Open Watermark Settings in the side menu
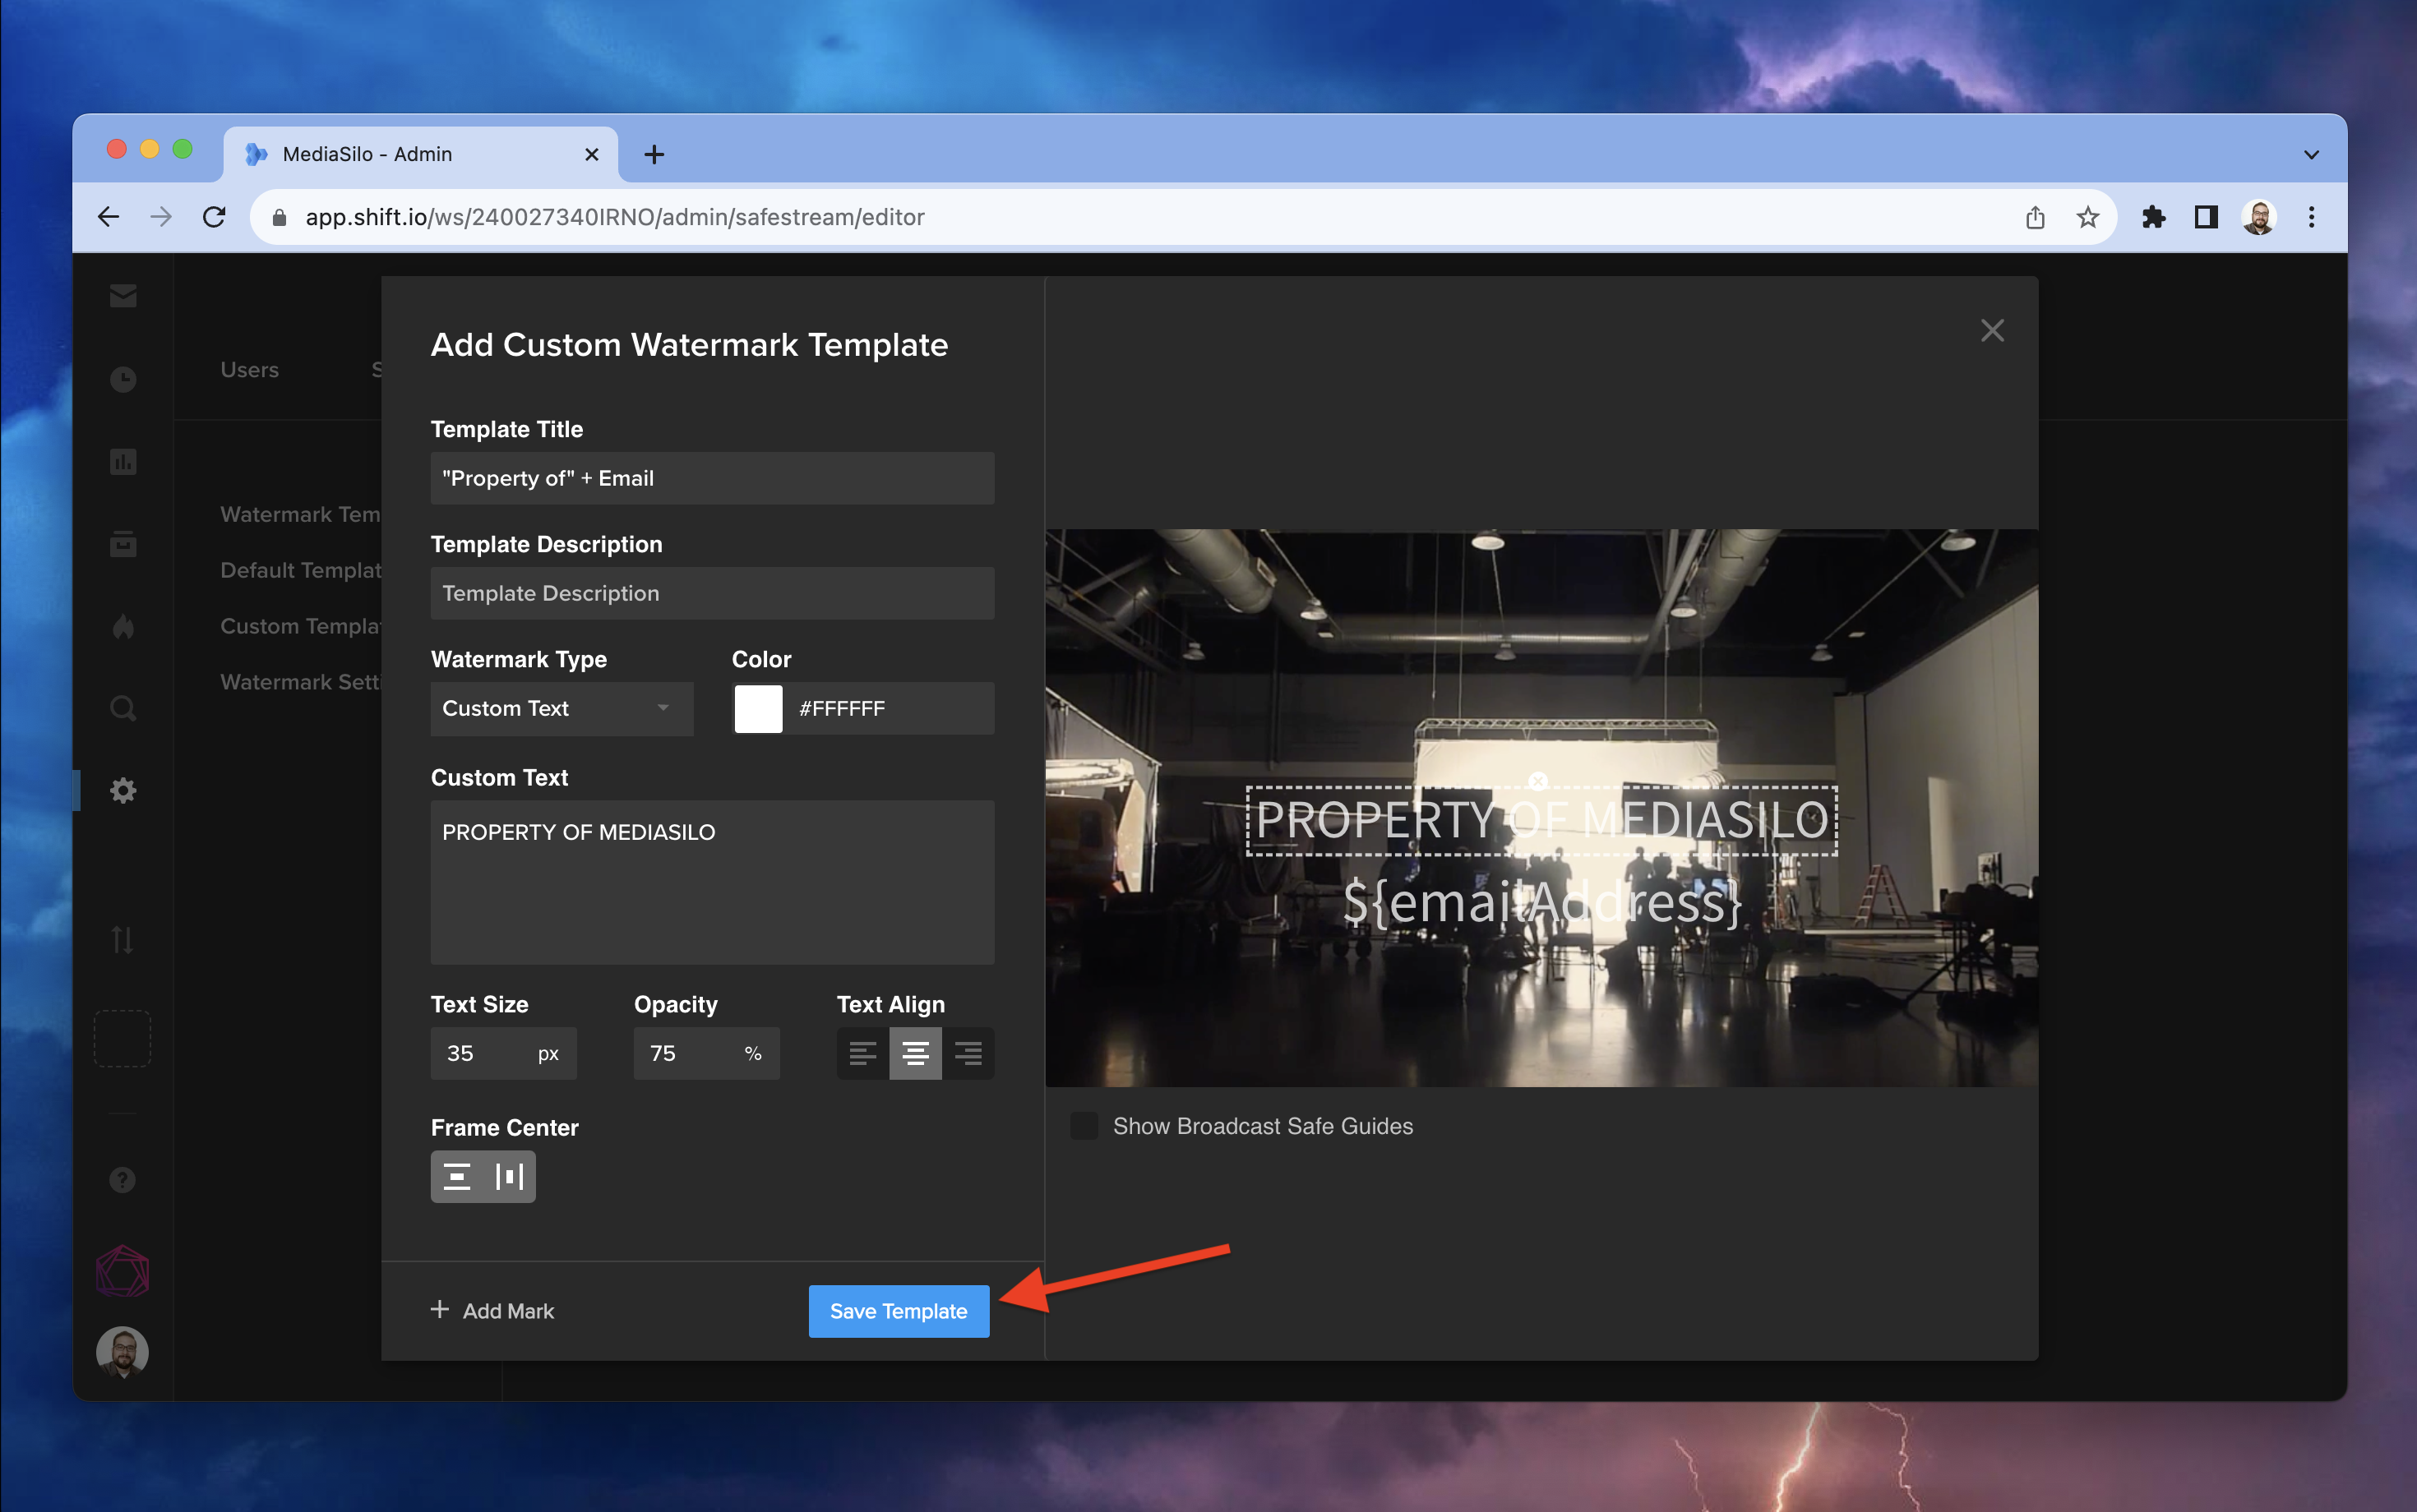 click(x=300, y=682)
